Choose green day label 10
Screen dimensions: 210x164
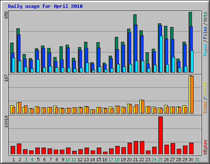(x=68, y=159)
